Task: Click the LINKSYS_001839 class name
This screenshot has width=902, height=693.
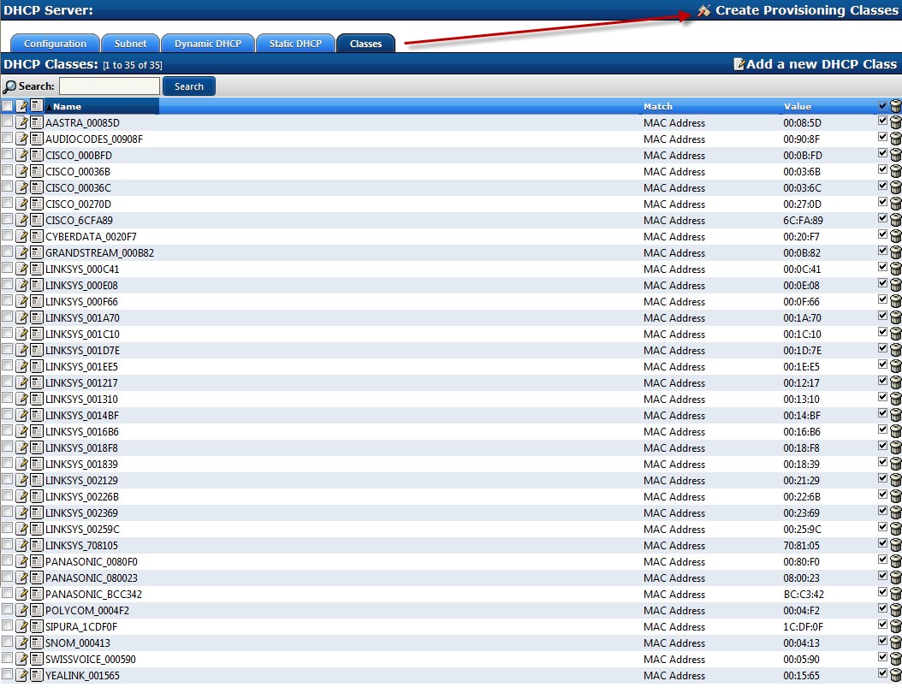Action: (81, 464)
